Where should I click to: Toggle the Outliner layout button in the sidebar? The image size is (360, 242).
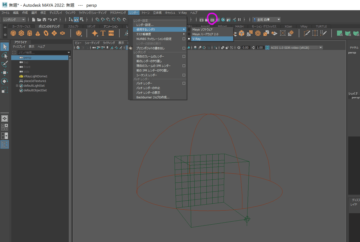5,144
